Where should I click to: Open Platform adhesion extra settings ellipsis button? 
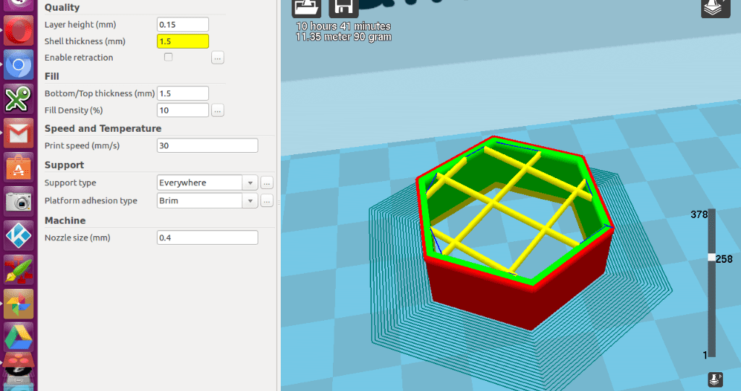[x=266, y=201]
